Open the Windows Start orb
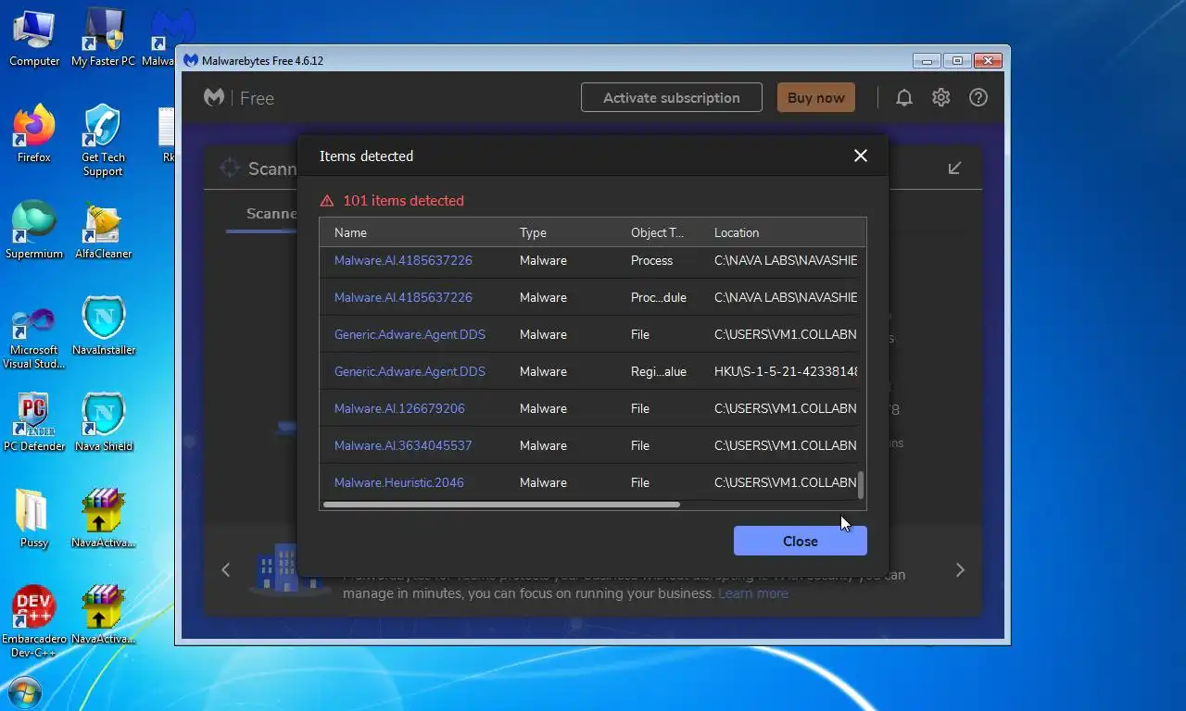This screenshot has height=711, width=1186. click(23, 693)
